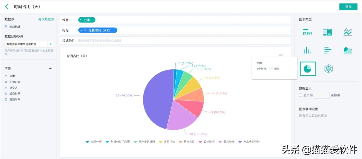Select the horizontal bar chart type

328,50
